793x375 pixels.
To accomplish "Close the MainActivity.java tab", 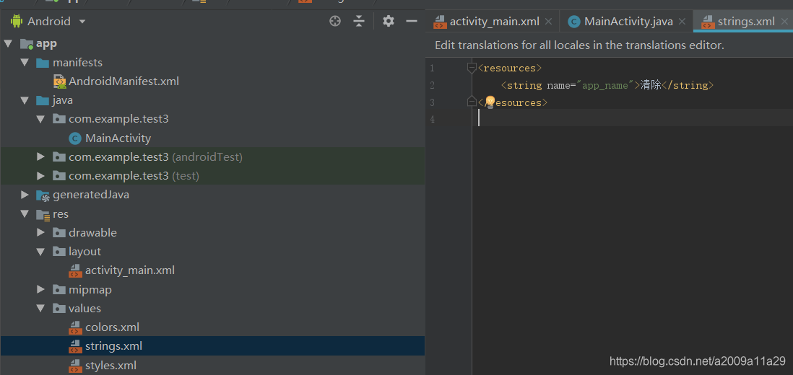I will point(682,22).
